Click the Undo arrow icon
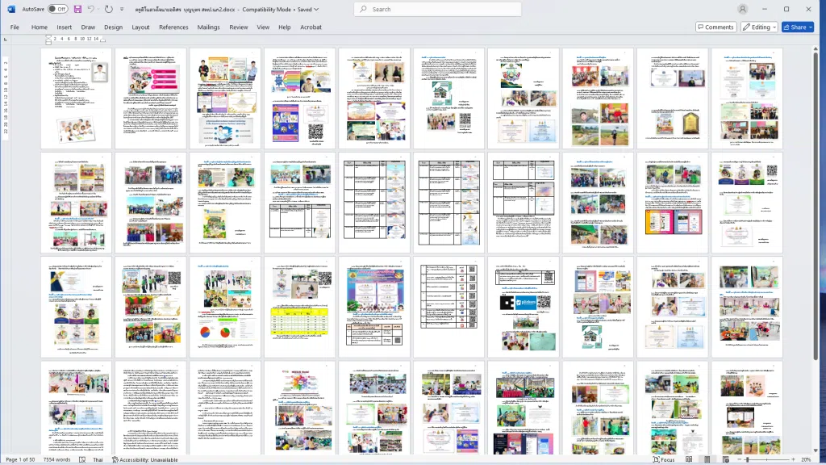Image resolution: width=826 pixels, height=465 pixels. tap(90, 9)
